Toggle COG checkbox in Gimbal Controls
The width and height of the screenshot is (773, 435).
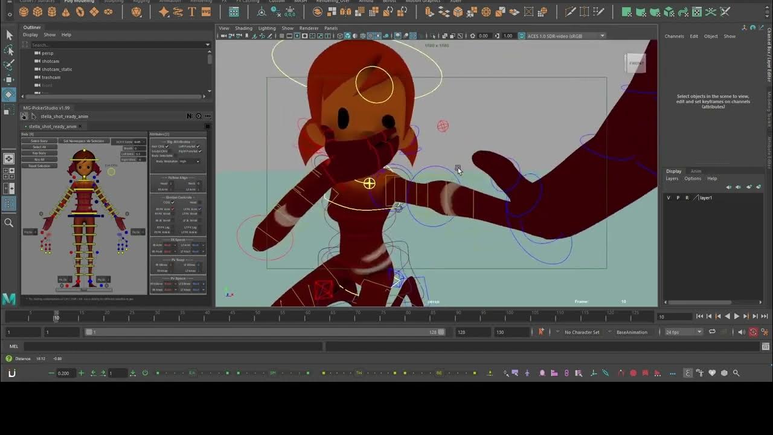click(173, 202)
